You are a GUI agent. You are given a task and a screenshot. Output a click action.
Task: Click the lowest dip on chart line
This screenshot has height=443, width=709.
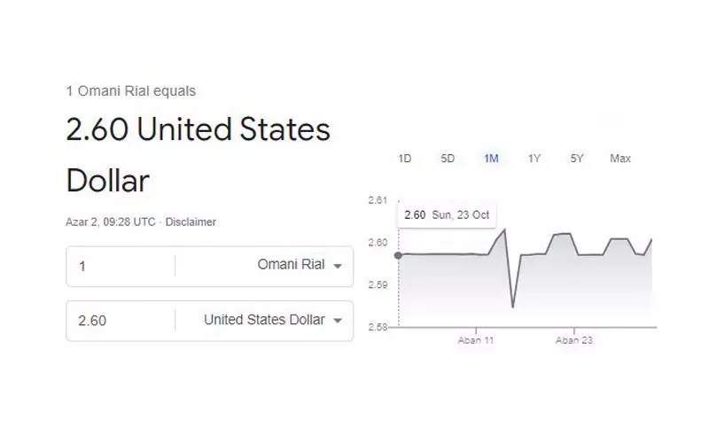512,307
